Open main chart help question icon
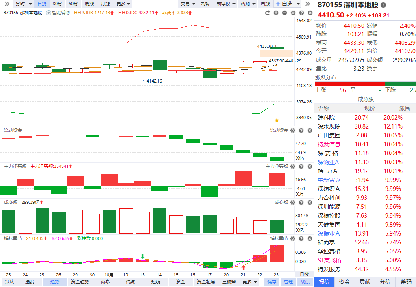The image size is (416, 287). pos(301,13)
